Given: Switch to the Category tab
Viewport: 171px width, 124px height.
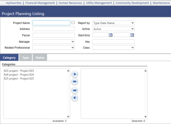Looking at the screenshot, I should coord(9,57).
